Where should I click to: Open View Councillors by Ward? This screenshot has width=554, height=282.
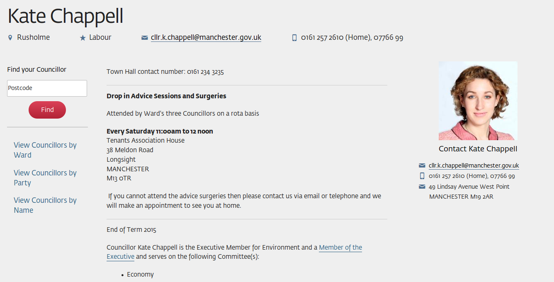[45, 150]
